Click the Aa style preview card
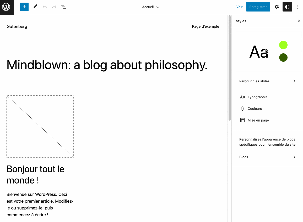The height and width of the screenshot is (222, 303). (268, 51)
